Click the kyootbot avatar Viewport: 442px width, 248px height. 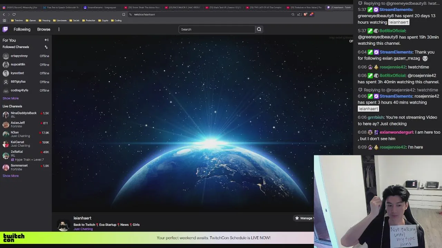(6, 73)
